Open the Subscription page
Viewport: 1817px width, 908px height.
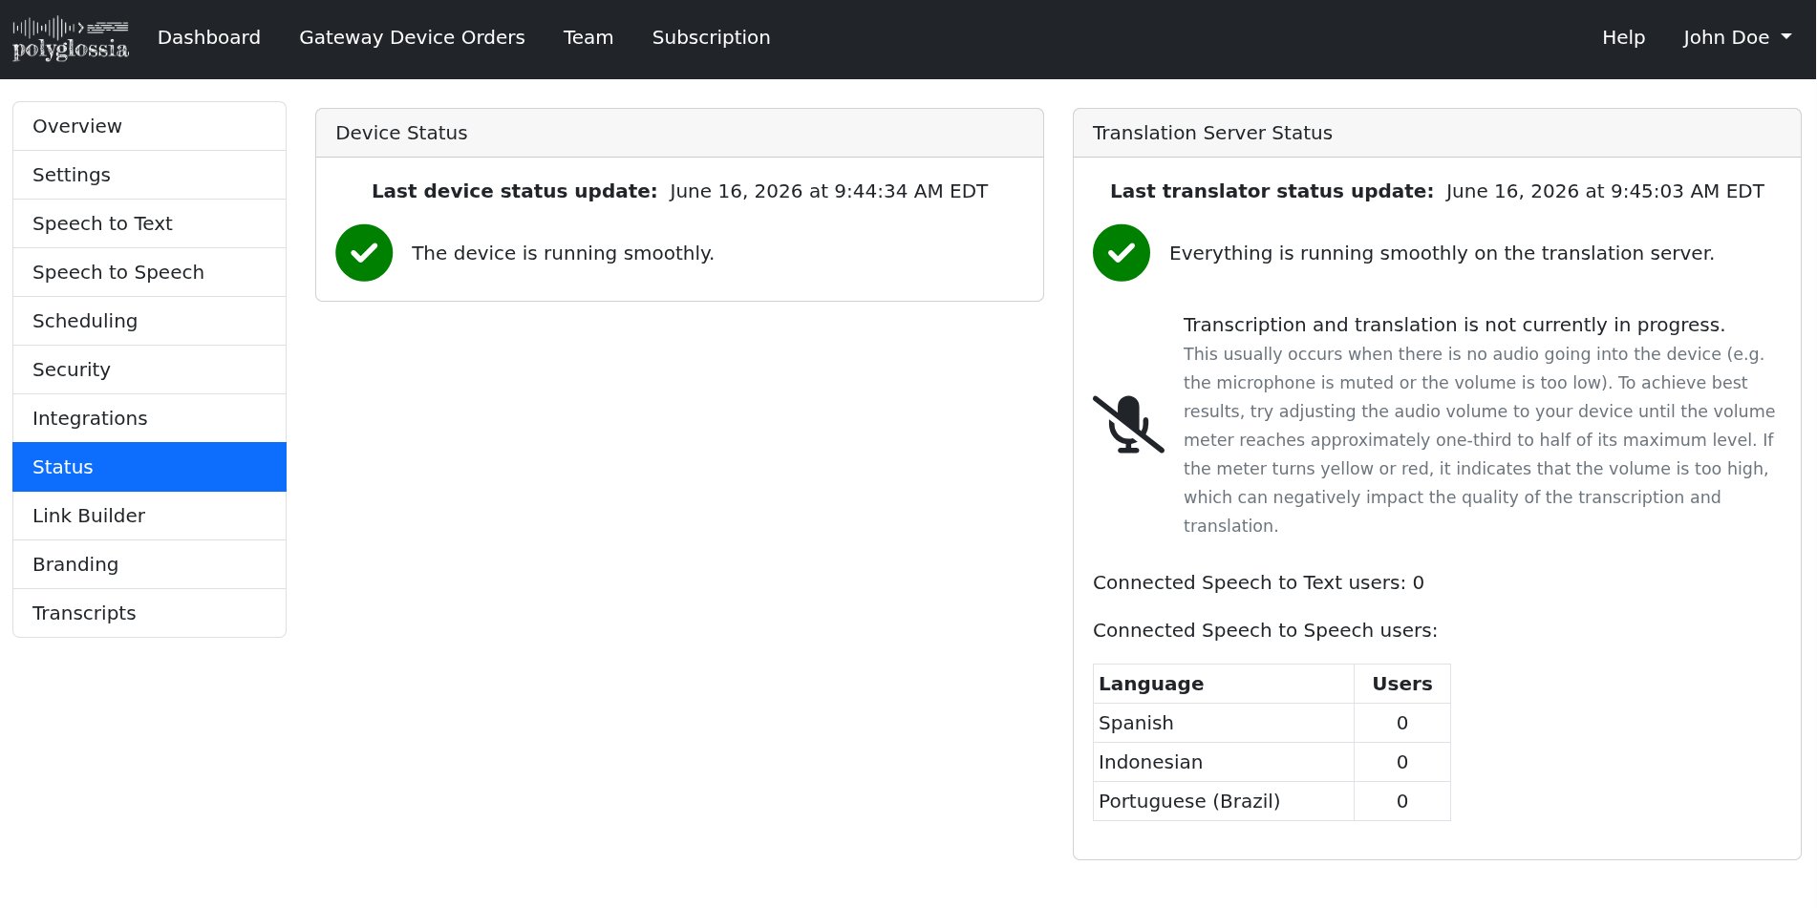click(x=711, y=37)
